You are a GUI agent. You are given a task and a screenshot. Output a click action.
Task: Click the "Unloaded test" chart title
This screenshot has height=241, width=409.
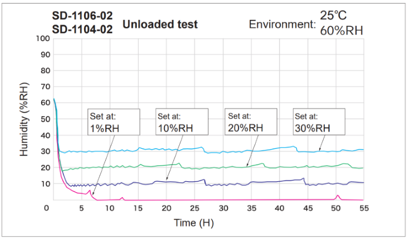159,24
